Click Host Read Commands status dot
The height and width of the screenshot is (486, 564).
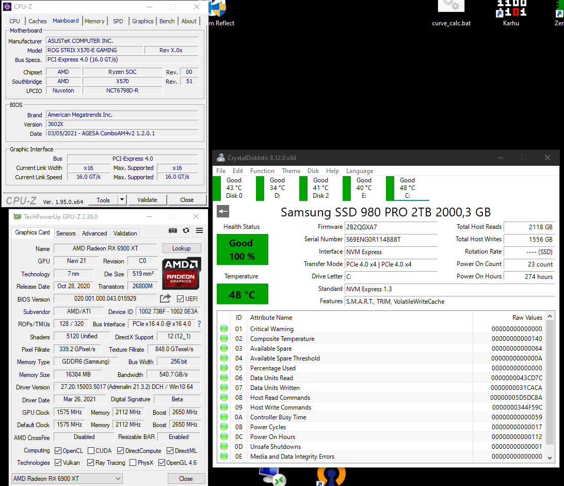tap(224, 398)
